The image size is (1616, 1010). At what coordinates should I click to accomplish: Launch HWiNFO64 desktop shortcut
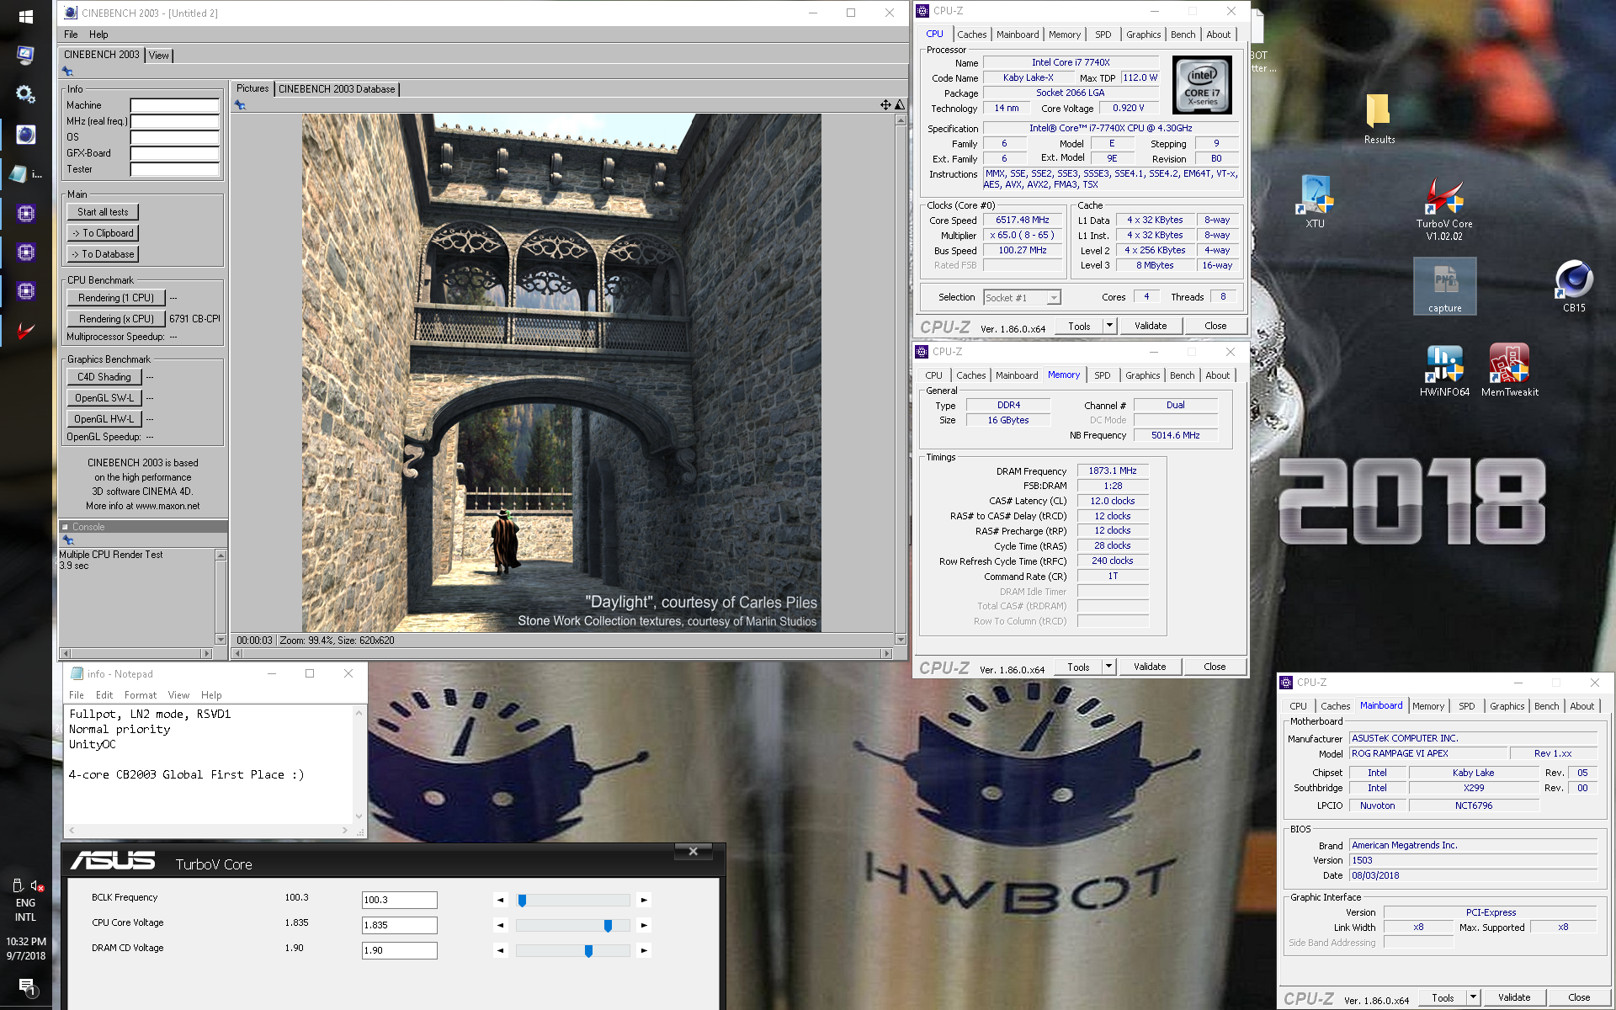1444,371
